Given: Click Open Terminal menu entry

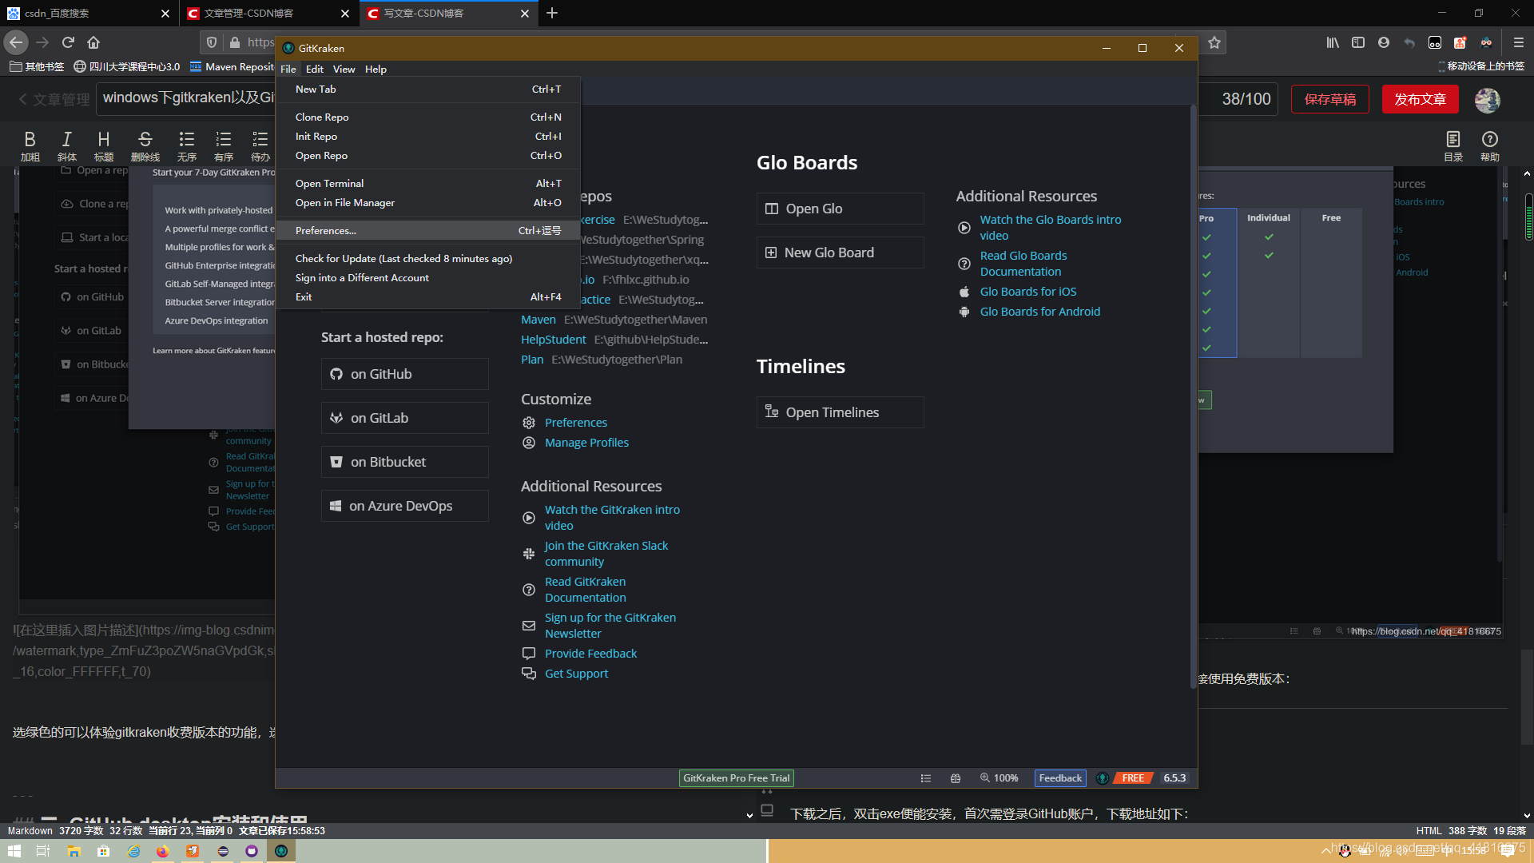Looking at the screenshot, I should [x=329, y=184].
